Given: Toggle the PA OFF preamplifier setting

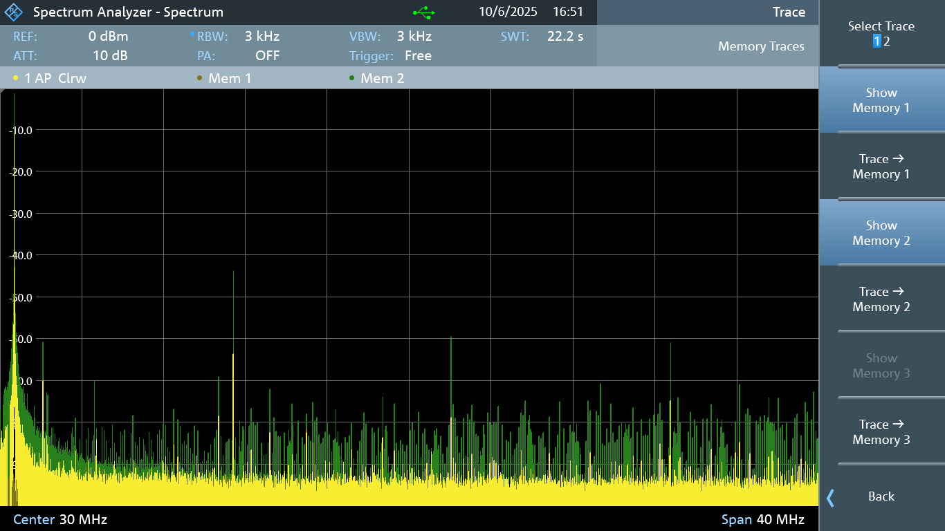Looking at the screenshot, I should (248, 56).
